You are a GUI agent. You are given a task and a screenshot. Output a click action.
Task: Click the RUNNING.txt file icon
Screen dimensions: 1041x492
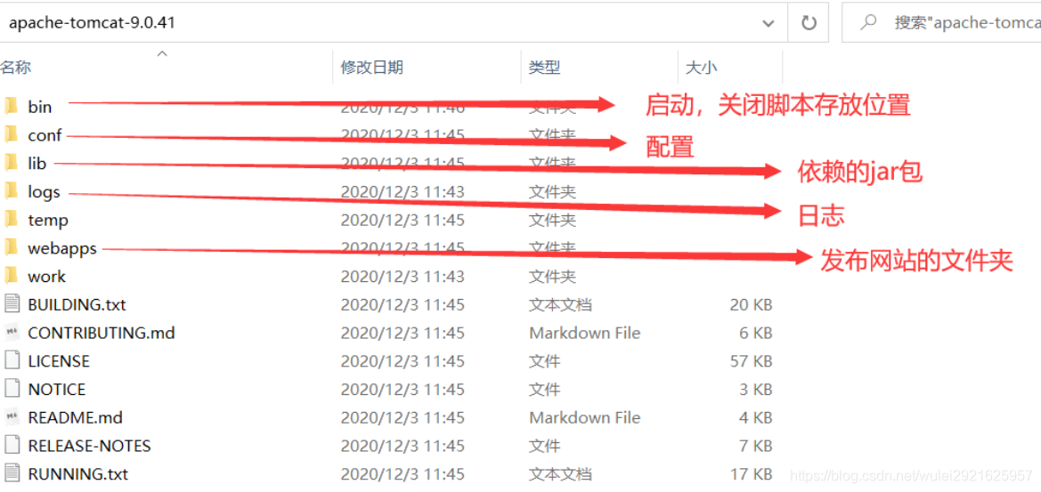point(12,473)
